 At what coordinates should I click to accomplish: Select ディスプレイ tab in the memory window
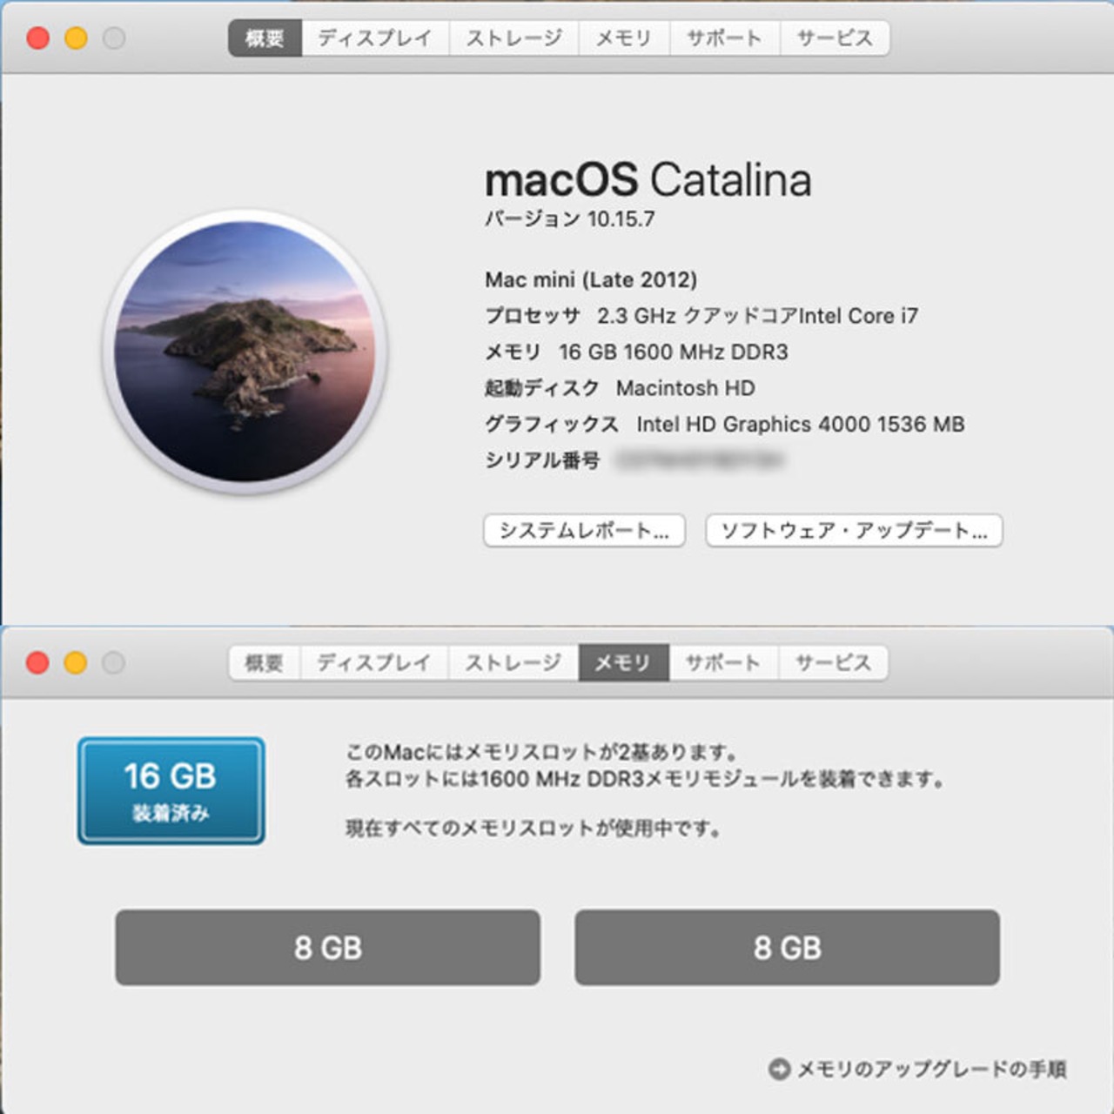[373, 663]
